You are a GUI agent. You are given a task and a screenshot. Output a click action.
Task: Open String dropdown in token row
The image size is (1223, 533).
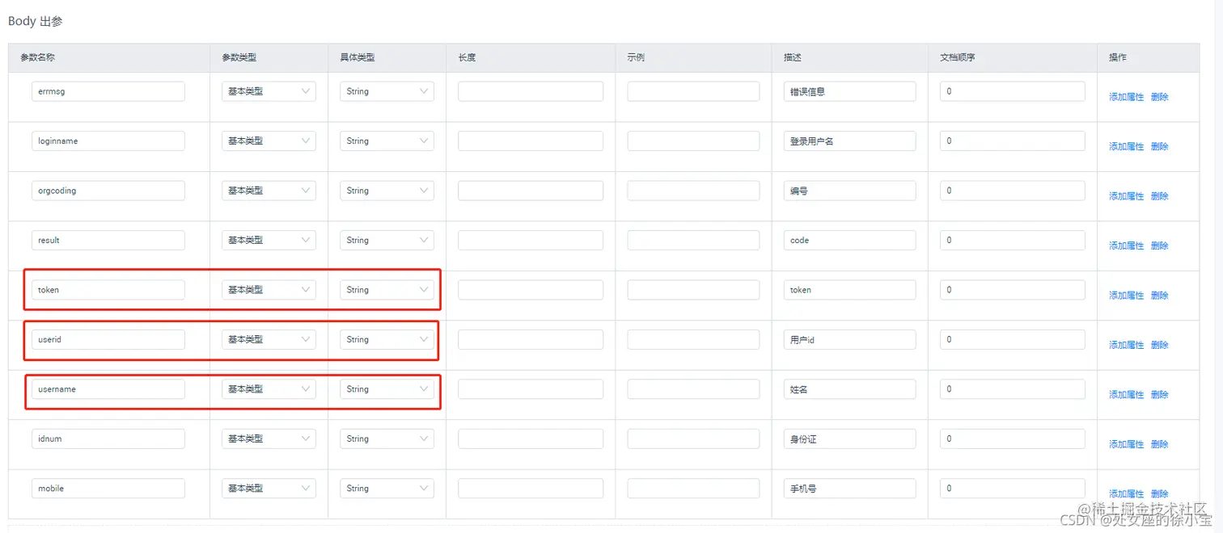pyautogui.click(x=387, y=290)
